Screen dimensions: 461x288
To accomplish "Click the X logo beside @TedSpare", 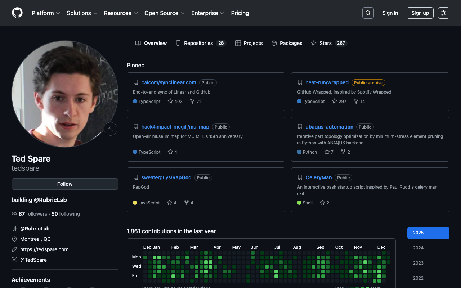I will point(14,260).
